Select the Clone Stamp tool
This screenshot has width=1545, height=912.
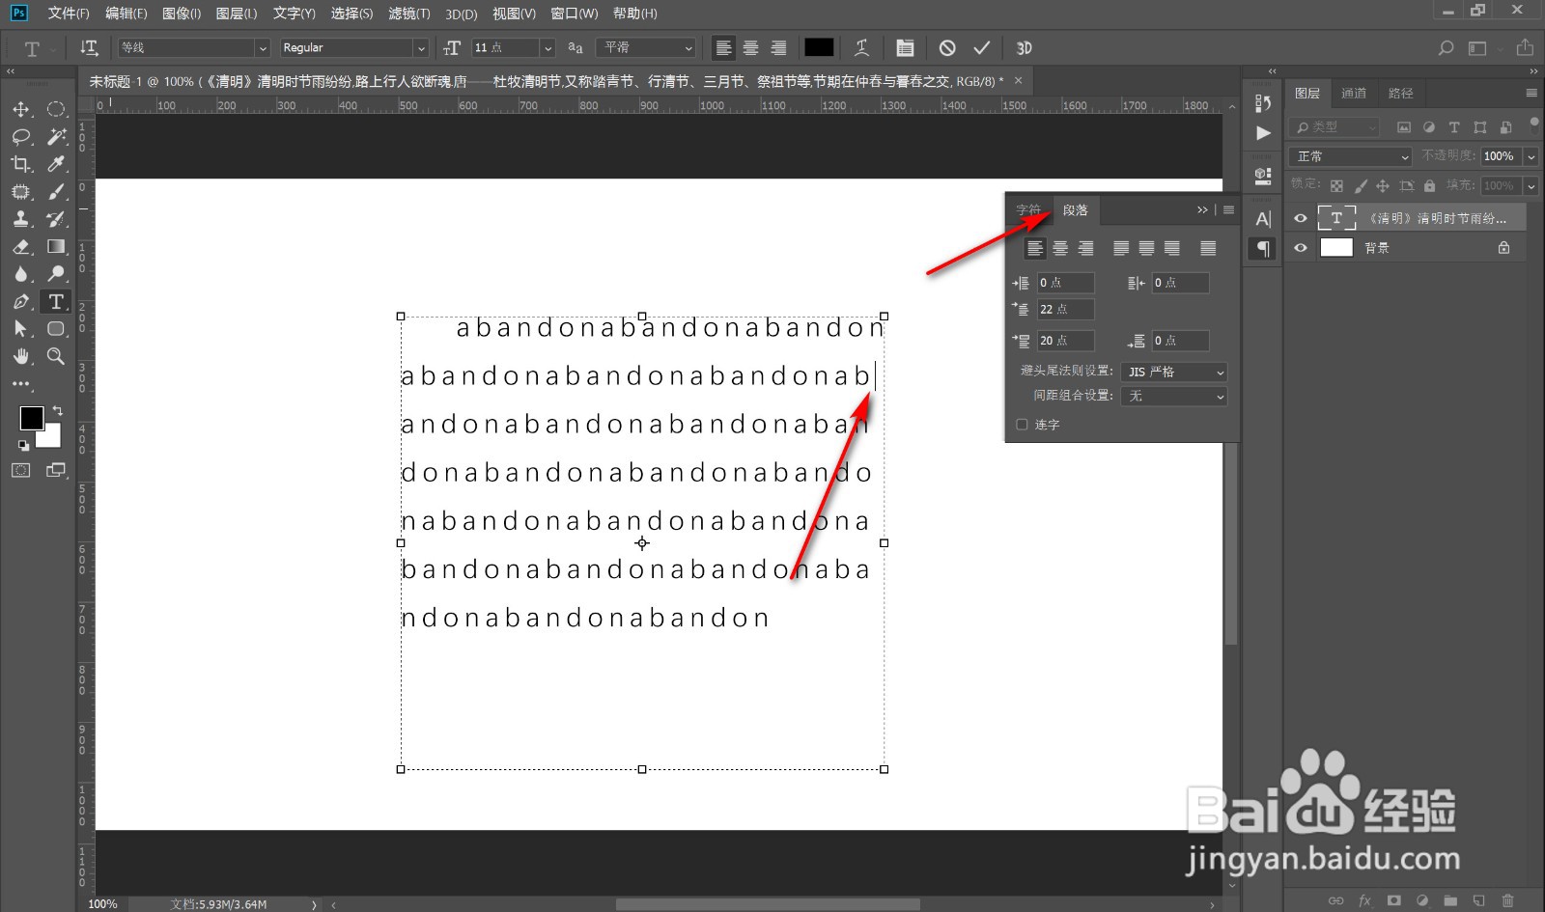click(x=20, y=219)
